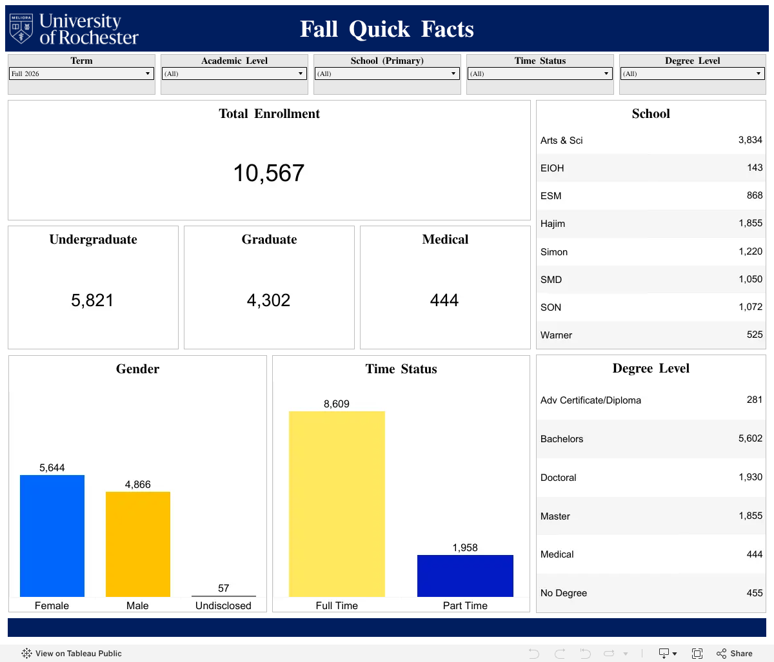This screenshot has width=774, height=662.
Task: Click the 1,958 bar value label
Action: click(x=465, y=548)
